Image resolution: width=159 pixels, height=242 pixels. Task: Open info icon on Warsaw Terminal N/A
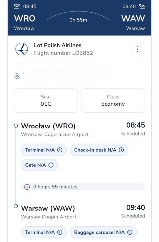pos(60,232)
